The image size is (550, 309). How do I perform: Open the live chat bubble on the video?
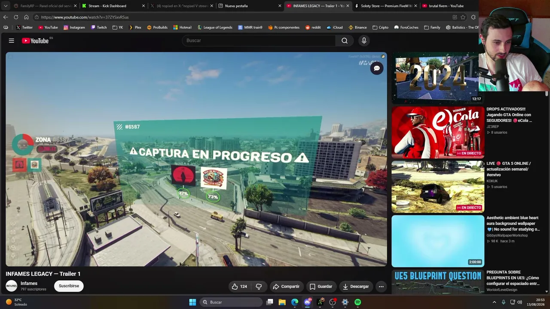377,68
